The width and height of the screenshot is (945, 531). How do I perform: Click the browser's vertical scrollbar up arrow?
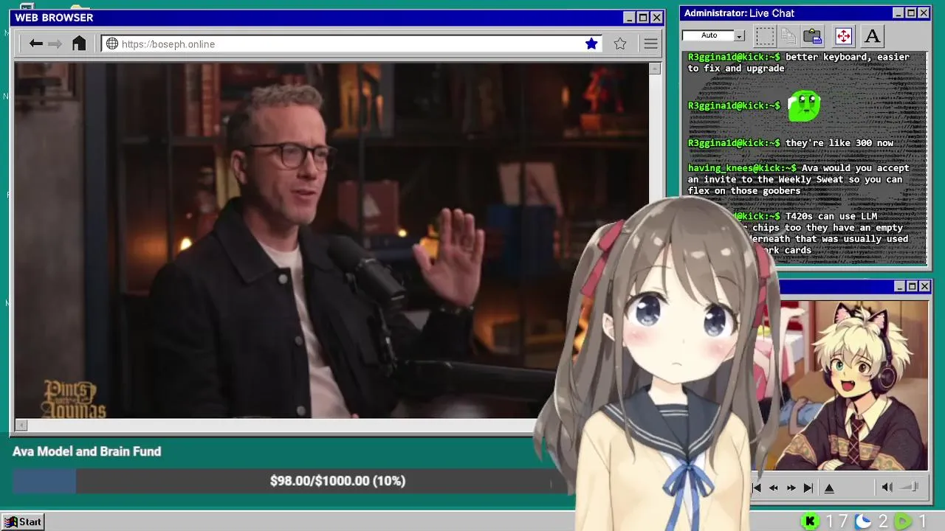pos(655,69)
